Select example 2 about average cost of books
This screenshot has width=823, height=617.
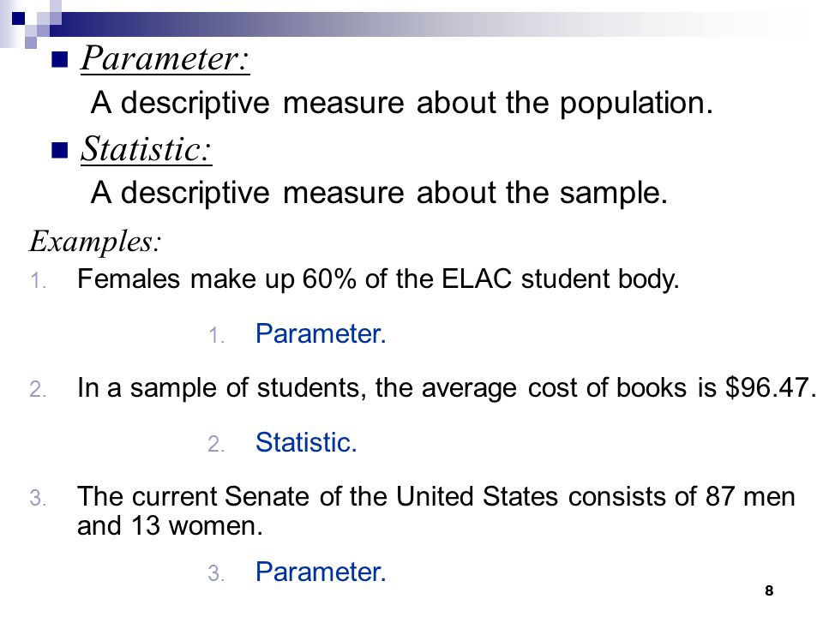[x=446, y=389]
